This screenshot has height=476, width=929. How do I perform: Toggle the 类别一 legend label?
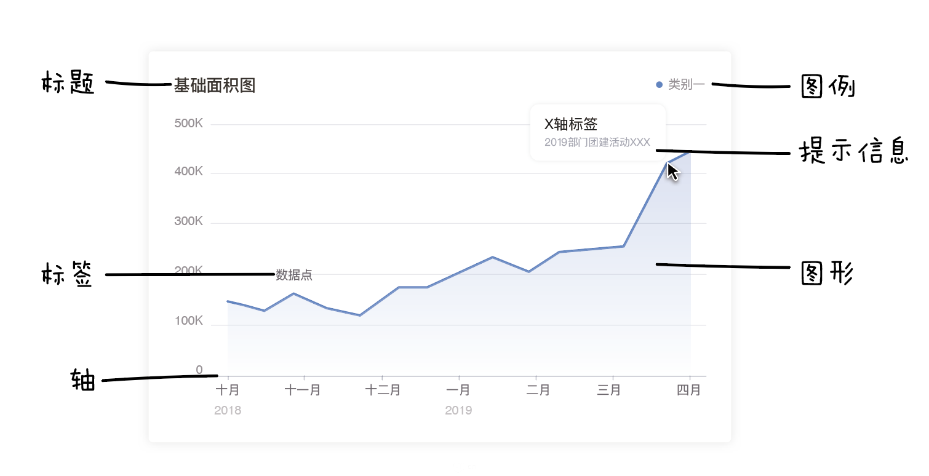(687, 85)
